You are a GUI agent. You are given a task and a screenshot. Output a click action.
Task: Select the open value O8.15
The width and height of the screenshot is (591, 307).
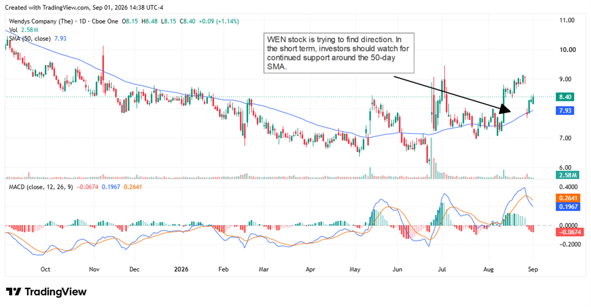click(x=130, y=22)
